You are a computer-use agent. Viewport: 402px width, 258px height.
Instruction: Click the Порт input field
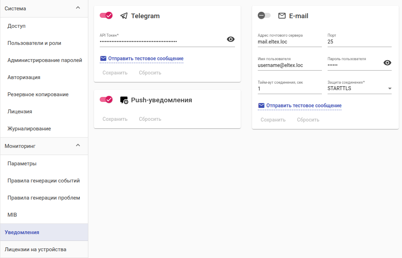click(359, 42)
